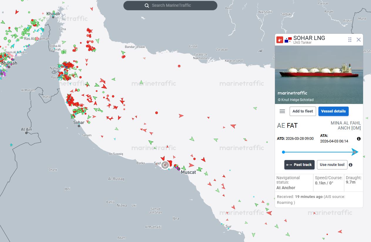Click the info icon beside ATA time

click(359, 139)
